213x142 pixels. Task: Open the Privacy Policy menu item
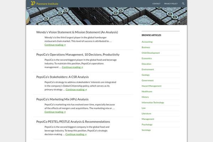[x=171, y=4]
